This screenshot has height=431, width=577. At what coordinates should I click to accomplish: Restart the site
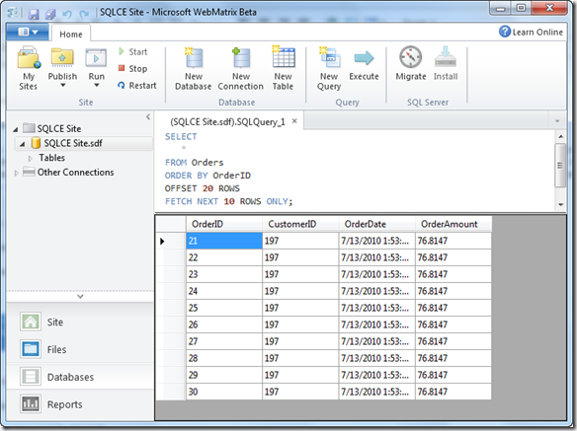[x=137, y=85]
